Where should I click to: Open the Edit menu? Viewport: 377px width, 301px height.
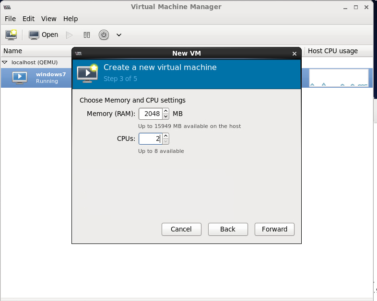click(x=28, y=19)
